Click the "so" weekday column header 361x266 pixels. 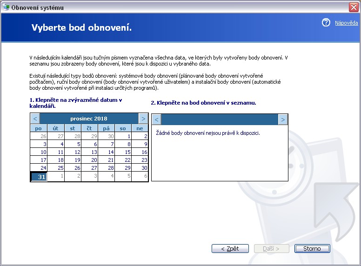(x=123, y=128)
